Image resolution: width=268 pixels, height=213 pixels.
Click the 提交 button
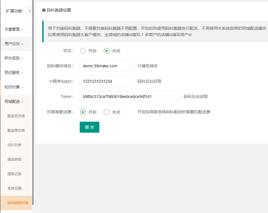(90, 127)
